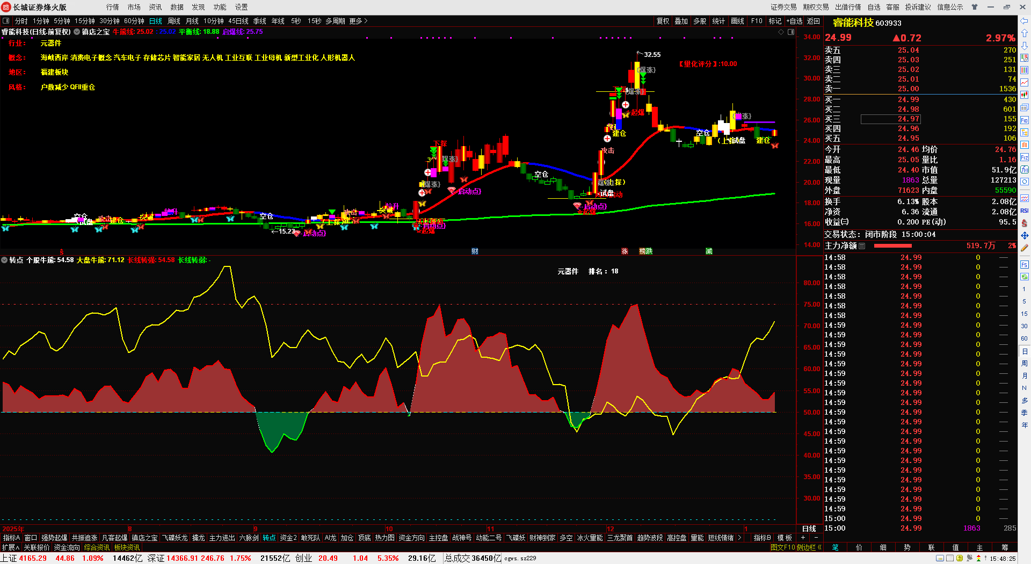This screenshot has height=564, width=1031.
Task: Expand more indicator tabs arrow
Action: coord(739,538)
